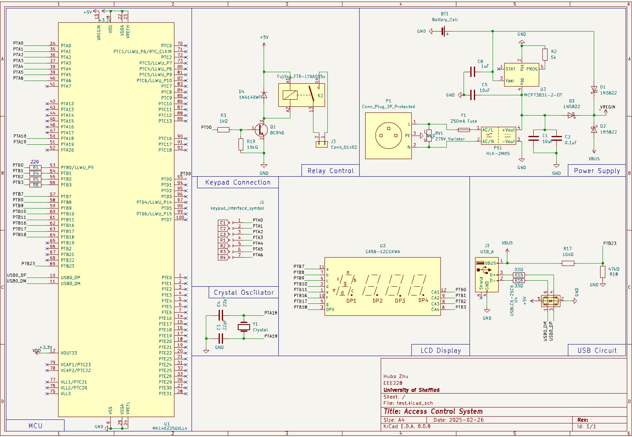Select the 'MCU' section label
Viewport: 632px width, 437px height.
35,426
